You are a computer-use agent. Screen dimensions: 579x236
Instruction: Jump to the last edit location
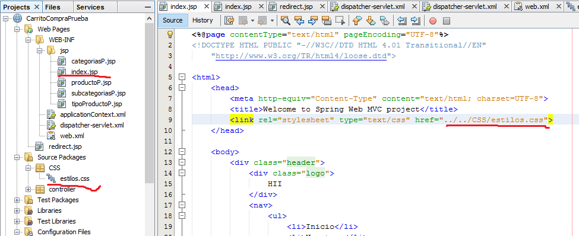point(230,20)
